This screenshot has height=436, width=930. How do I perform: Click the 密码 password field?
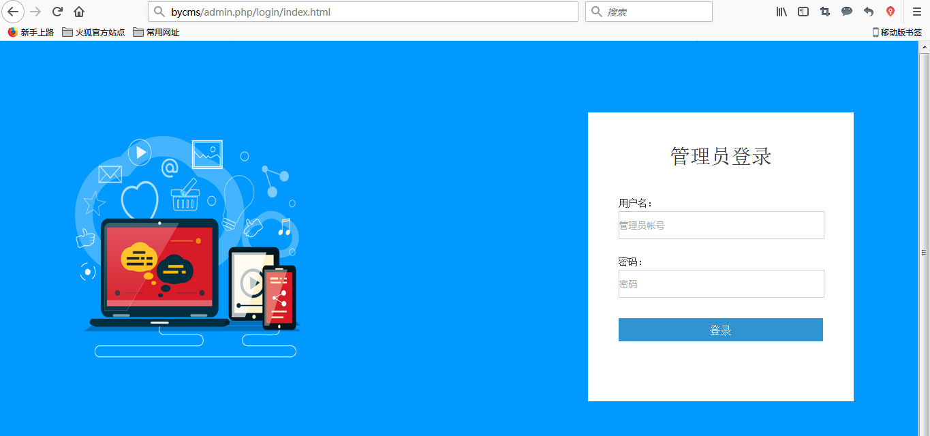721,283
